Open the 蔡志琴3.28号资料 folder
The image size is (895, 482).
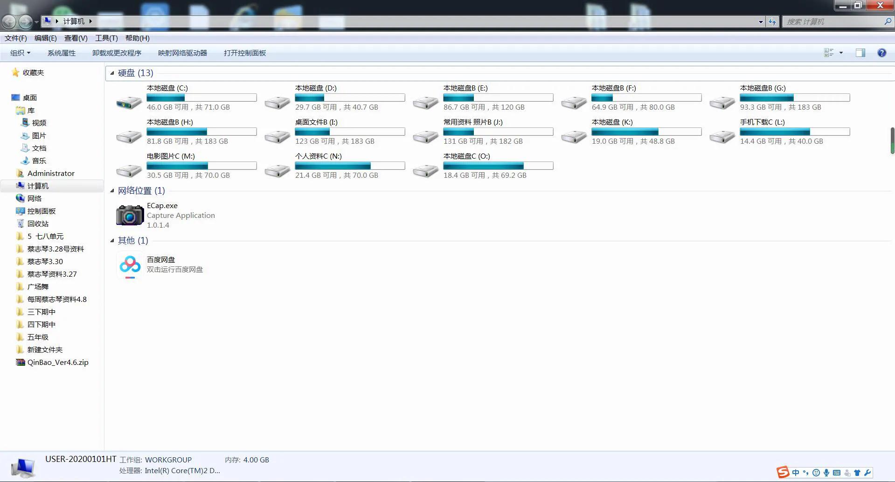coord(56,249)
